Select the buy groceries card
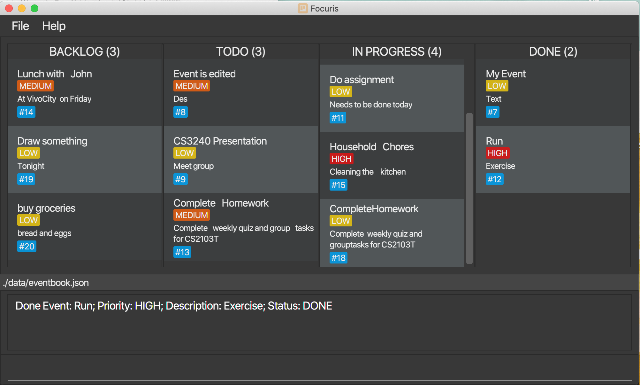This screenshot has height=385, width=640. click(85, 226)
